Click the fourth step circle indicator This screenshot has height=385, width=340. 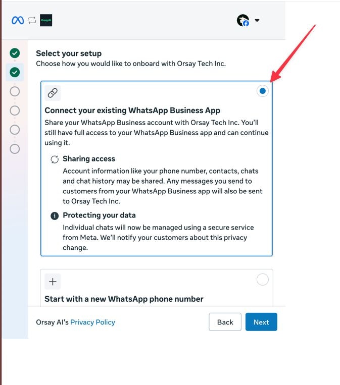[15, 111]
